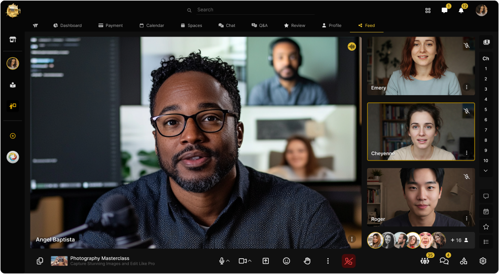Open right sidebar comment icon

486,196
